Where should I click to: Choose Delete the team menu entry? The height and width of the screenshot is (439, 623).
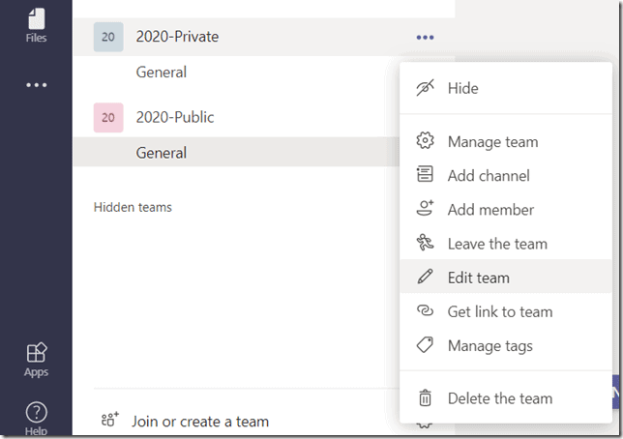point(506,398)
